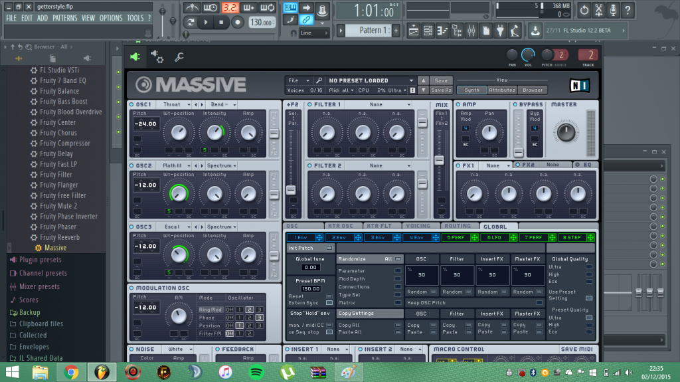Open the channel rack icon

[428, 31]
